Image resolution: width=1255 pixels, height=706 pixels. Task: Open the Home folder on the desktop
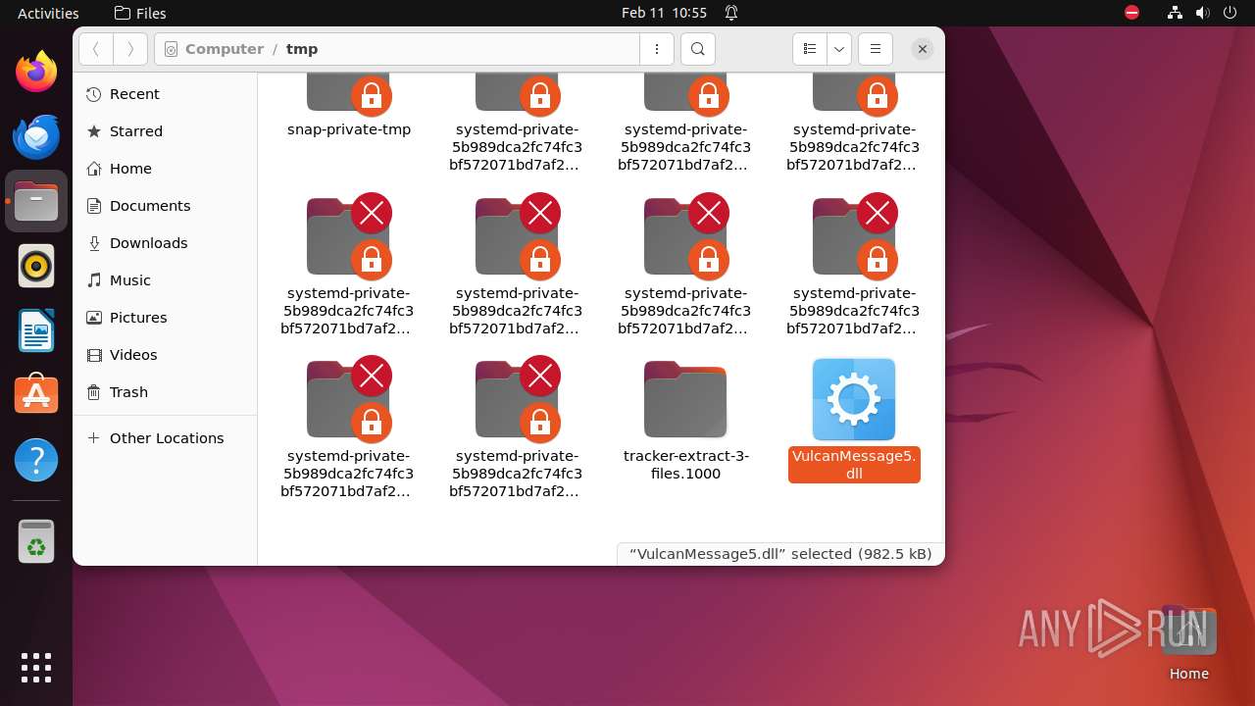tap(1189, 643)
